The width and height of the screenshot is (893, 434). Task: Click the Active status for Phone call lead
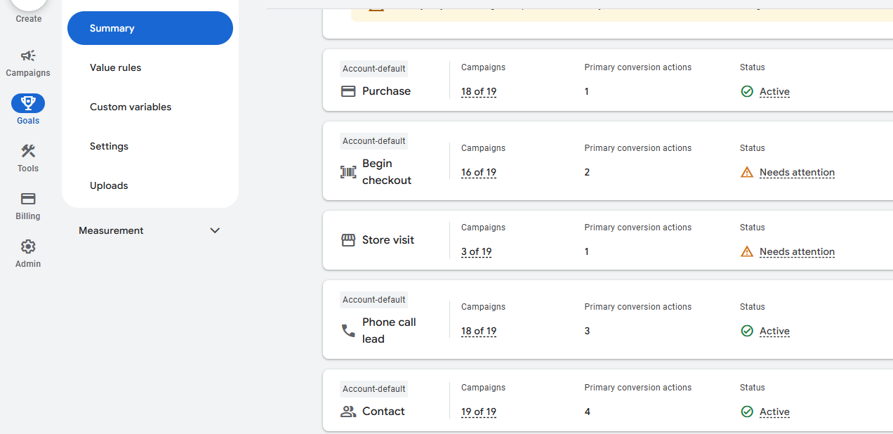(774, 331)
